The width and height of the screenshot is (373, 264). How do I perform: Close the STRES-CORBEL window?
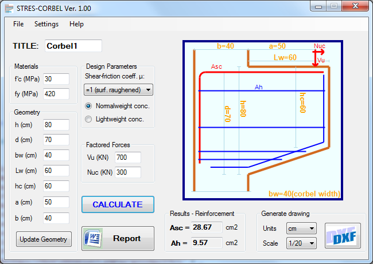tap(355, 6)
